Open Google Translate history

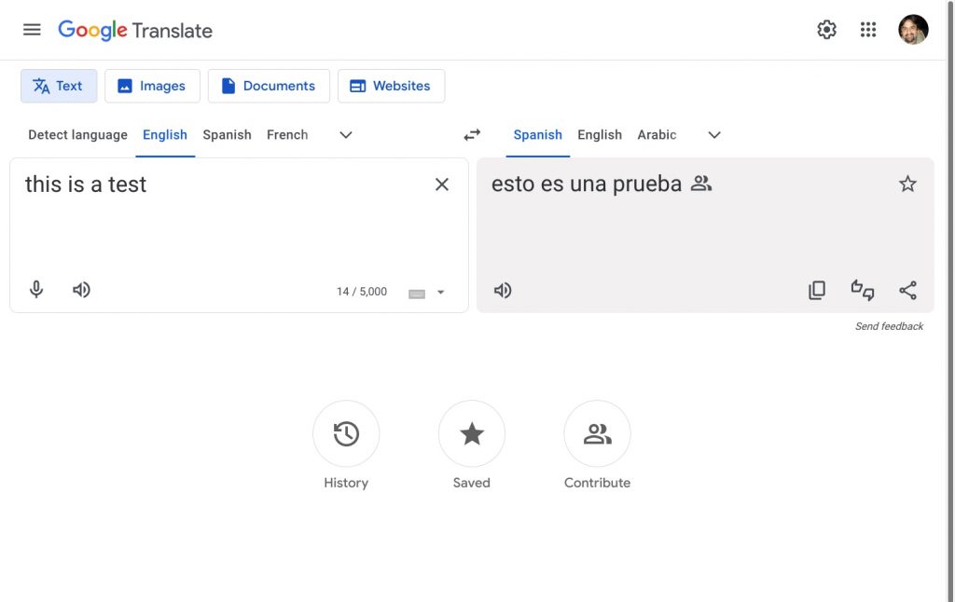point(346,433)
